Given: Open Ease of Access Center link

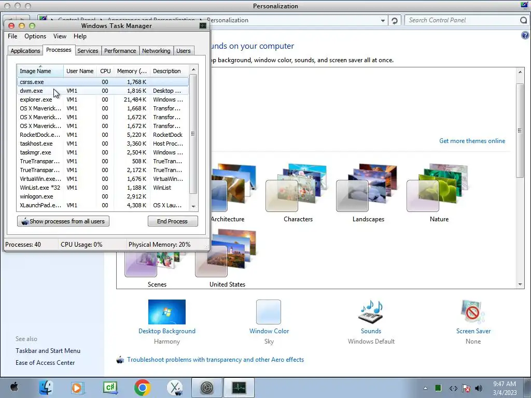Looking at the screenshot, I should point(45,362).
